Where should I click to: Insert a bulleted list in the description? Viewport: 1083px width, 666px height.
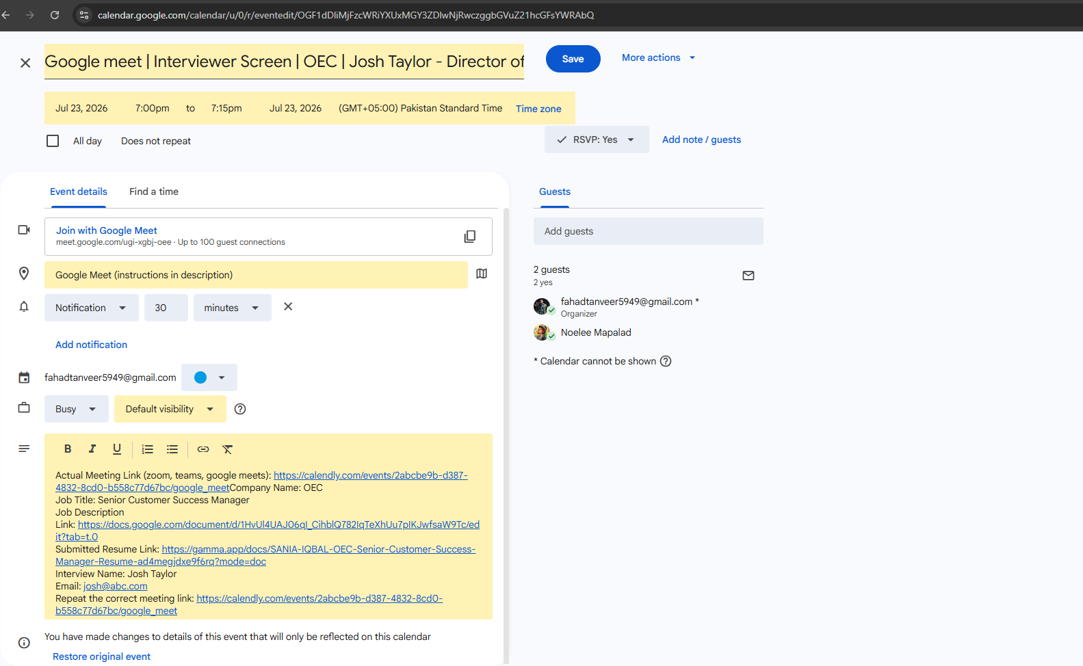(x=172, y=449)
